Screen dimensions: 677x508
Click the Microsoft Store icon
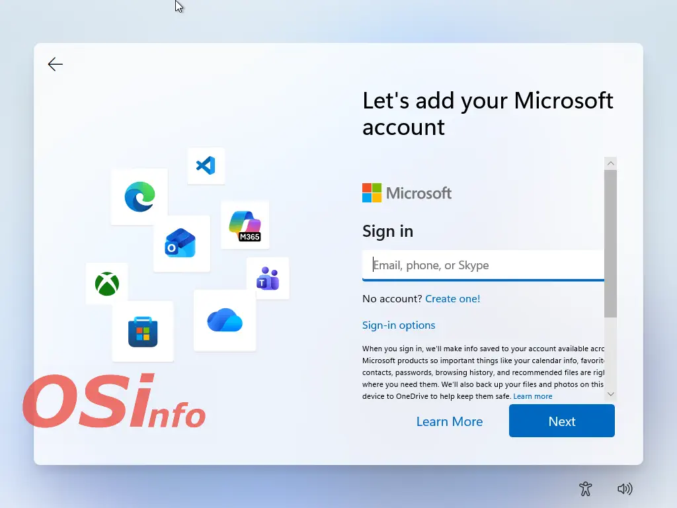(x=143, y=331)
